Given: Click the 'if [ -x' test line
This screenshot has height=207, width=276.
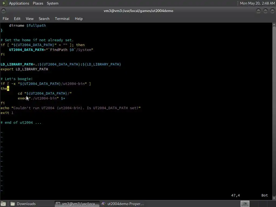Looking at the screenshot, I should 46,84.
